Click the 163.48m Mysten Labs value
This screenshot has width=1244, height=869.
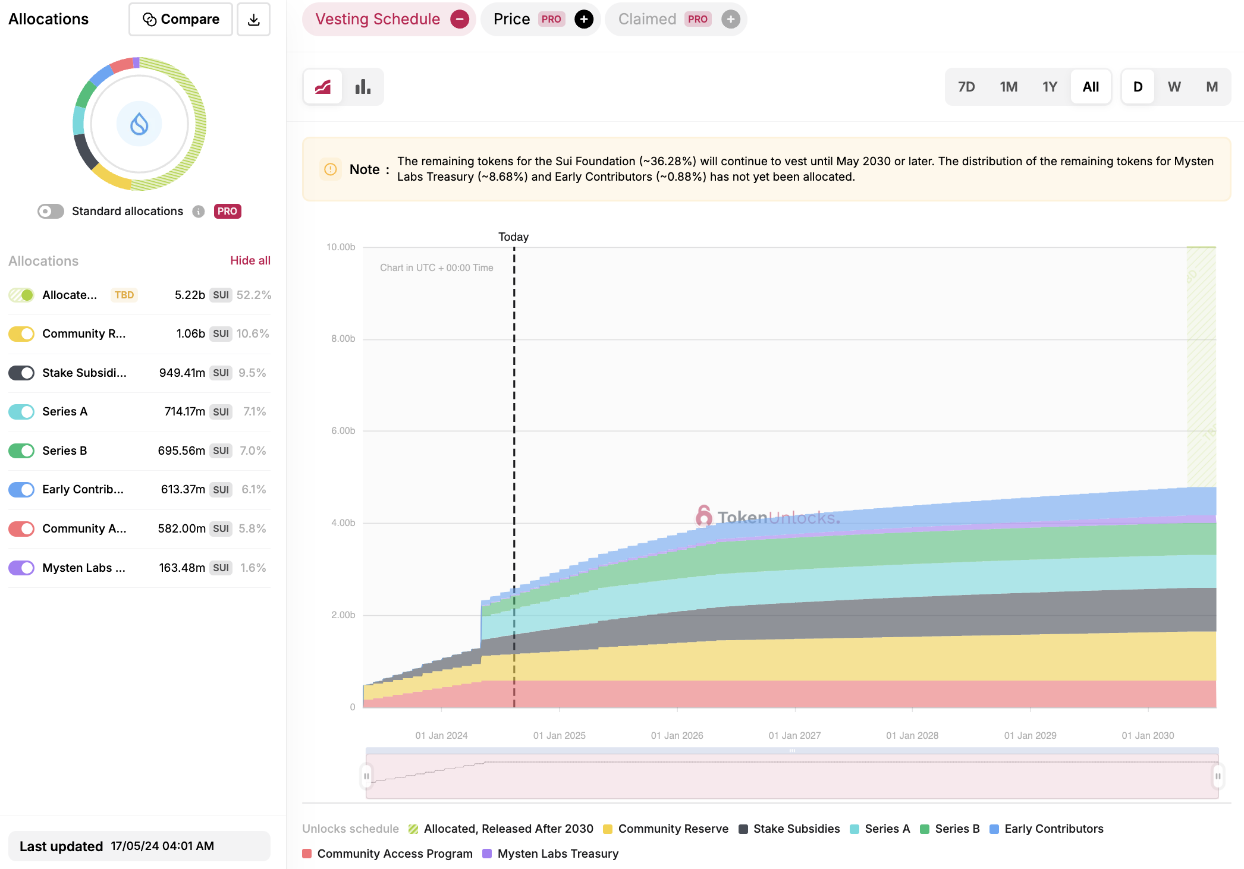182,568
